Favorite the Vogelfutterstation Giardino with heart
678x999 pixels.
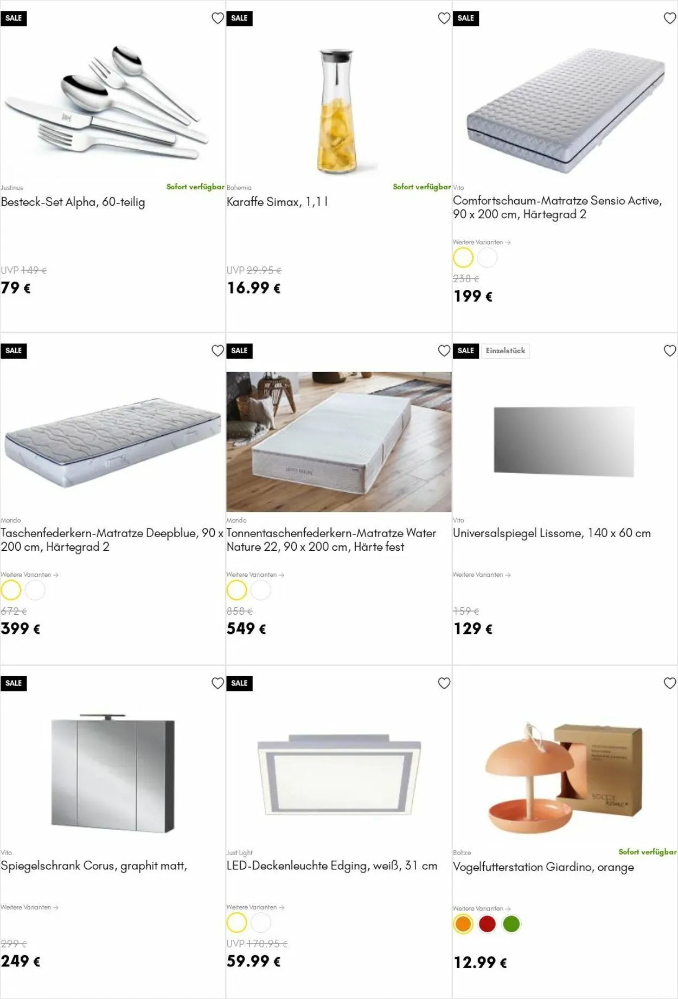(x=670, y=684)
